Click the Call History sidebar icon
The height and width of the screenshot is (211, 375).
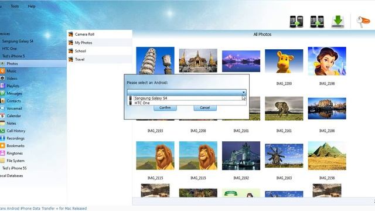2,131
